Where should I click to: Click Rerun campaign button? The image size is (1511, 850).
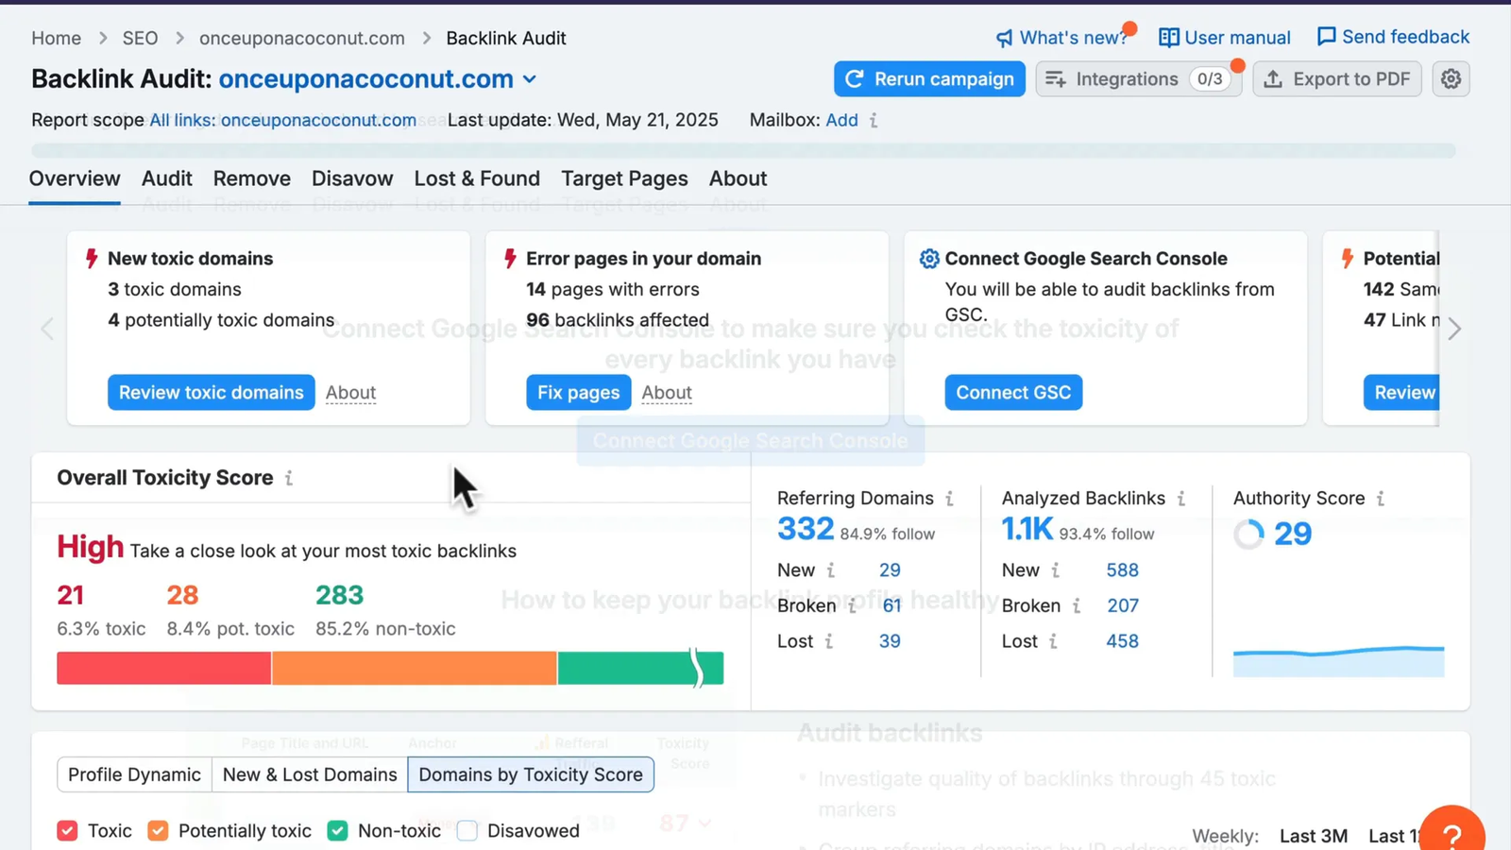point(929,79)
